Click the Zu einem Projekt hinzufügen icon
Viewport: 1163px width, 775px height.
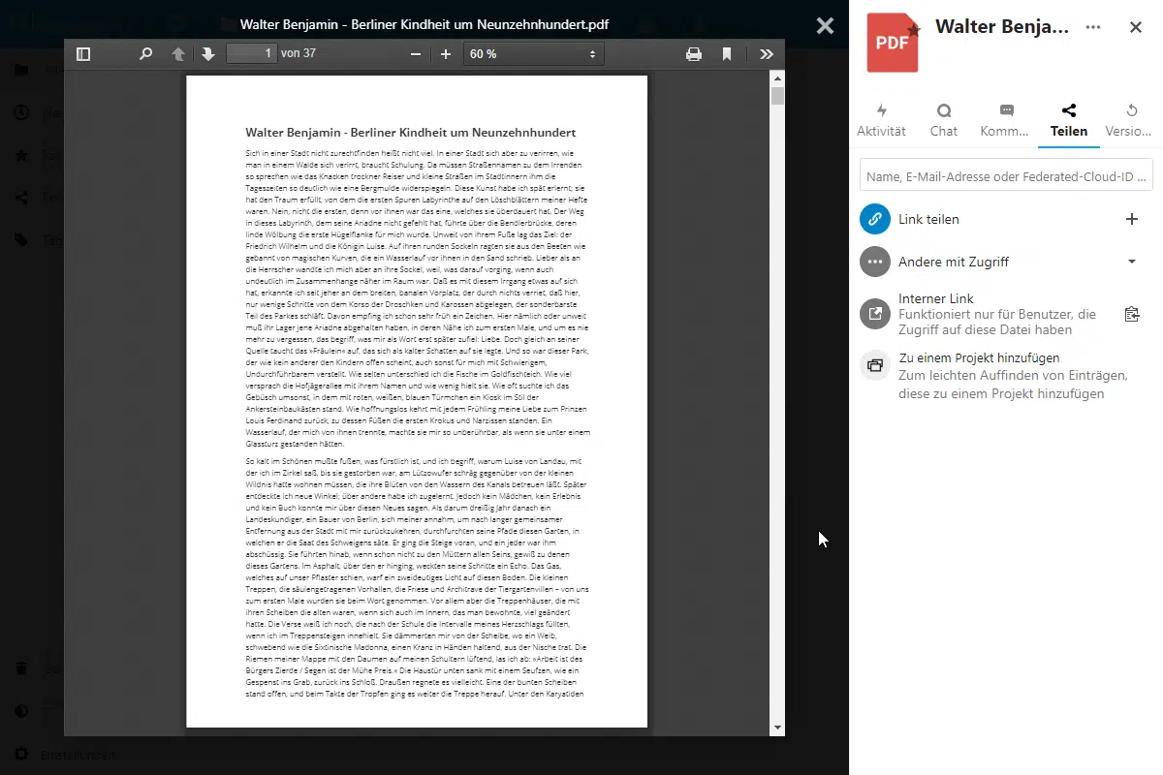[875, 365]
